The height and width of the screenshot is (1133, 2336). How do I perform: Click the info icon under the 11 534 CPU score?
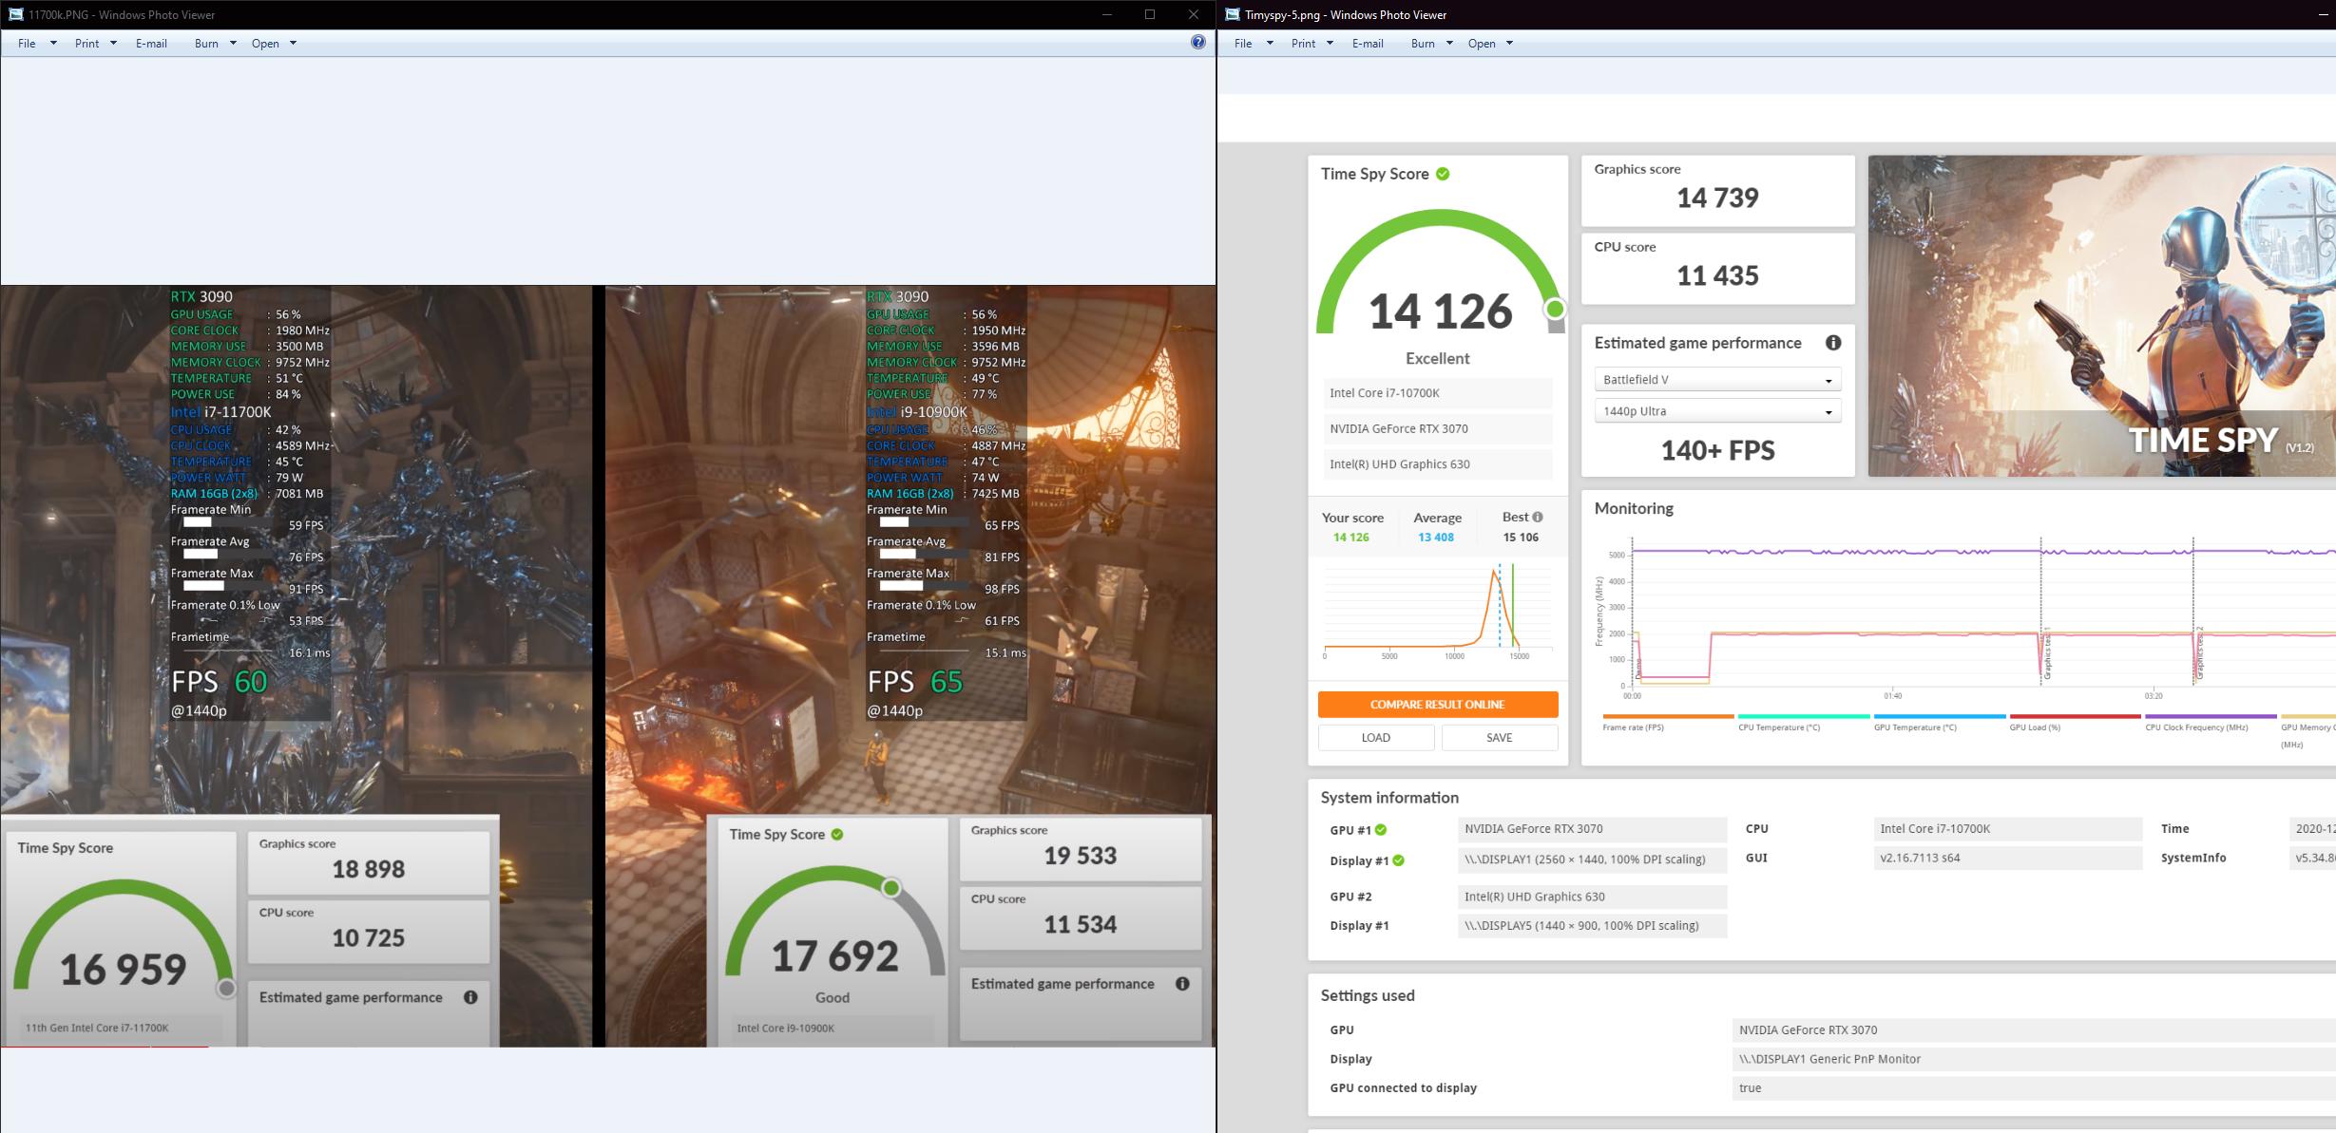(1182, 984)
